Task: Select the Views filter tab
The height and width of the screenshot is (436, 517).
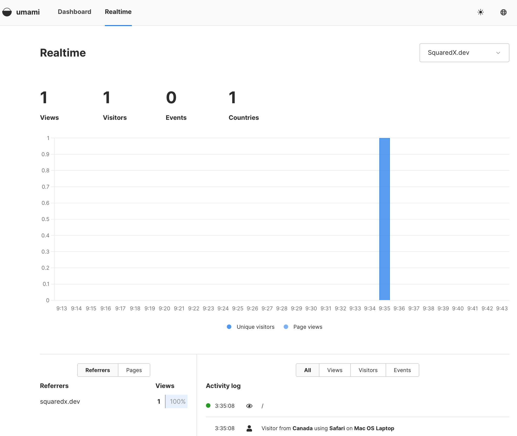Action: 334,370
